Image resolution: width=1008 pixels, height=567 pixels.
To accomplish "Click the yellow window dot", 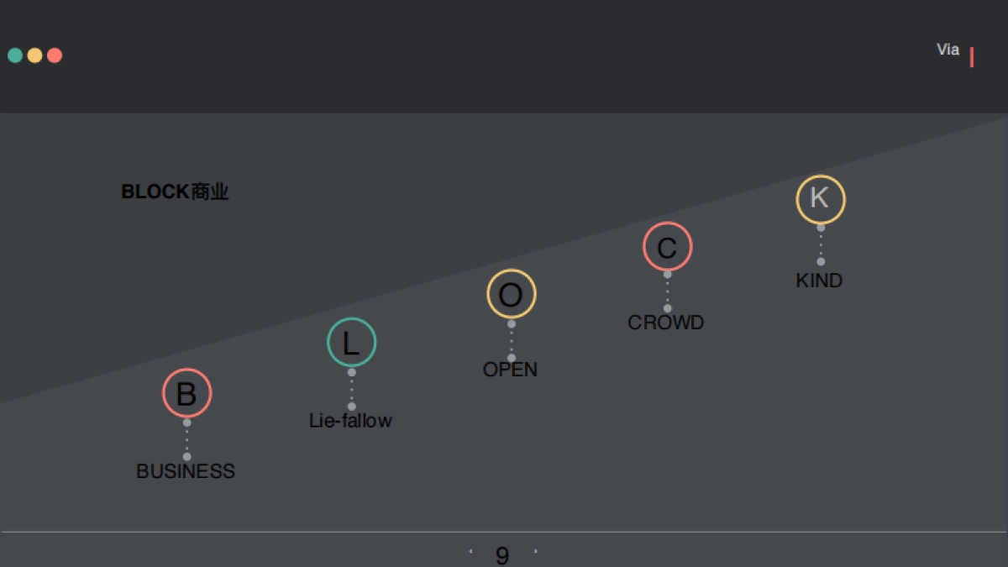I will [34, 55].
